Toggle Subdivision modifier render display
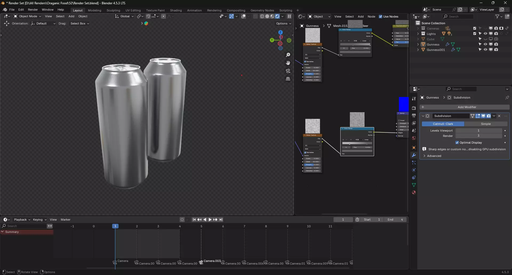The image size is (512, 275). 489,116
